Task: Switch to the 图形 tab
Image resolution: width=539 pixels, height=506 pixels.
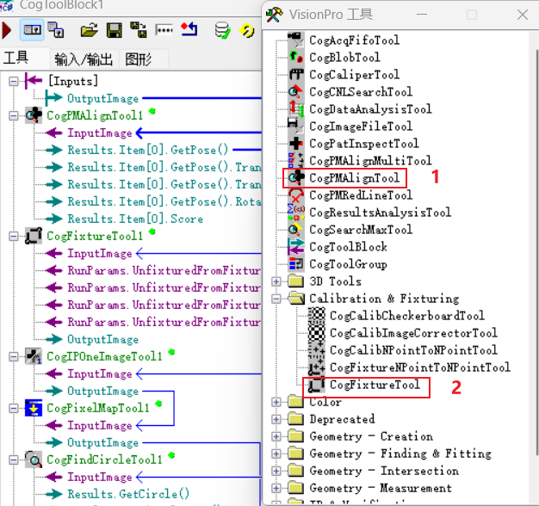Action: pos(138,59)
